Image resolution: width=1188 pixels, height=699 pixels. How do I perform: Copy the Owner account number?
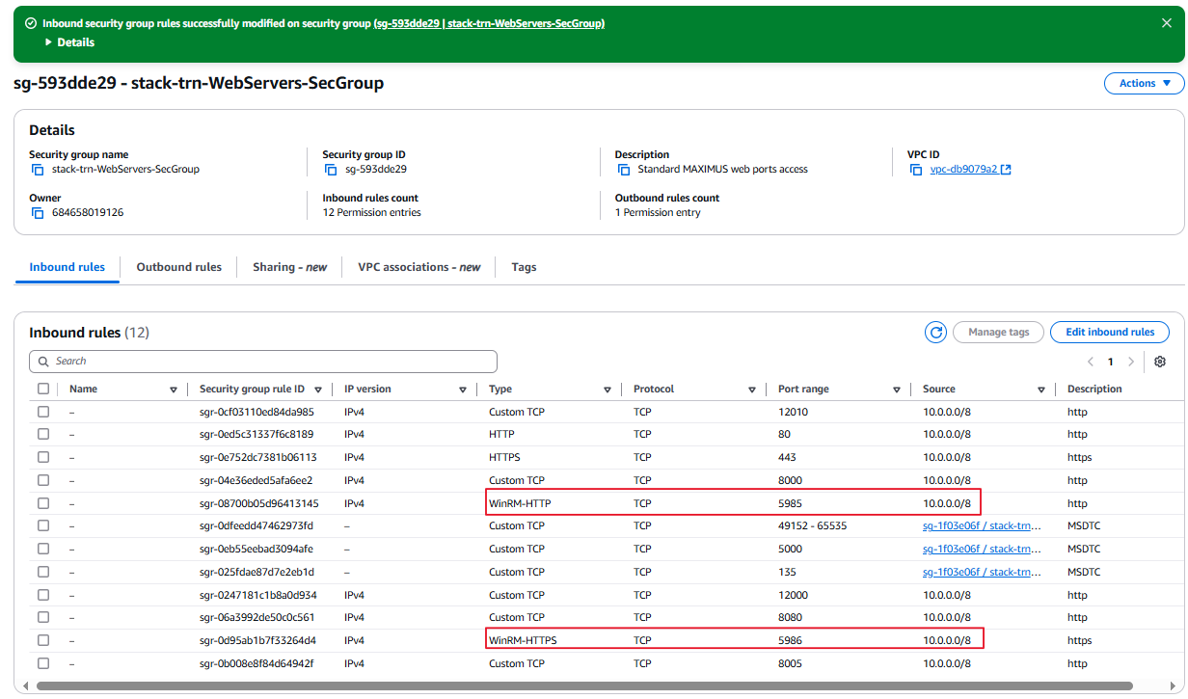pos(38,213)
